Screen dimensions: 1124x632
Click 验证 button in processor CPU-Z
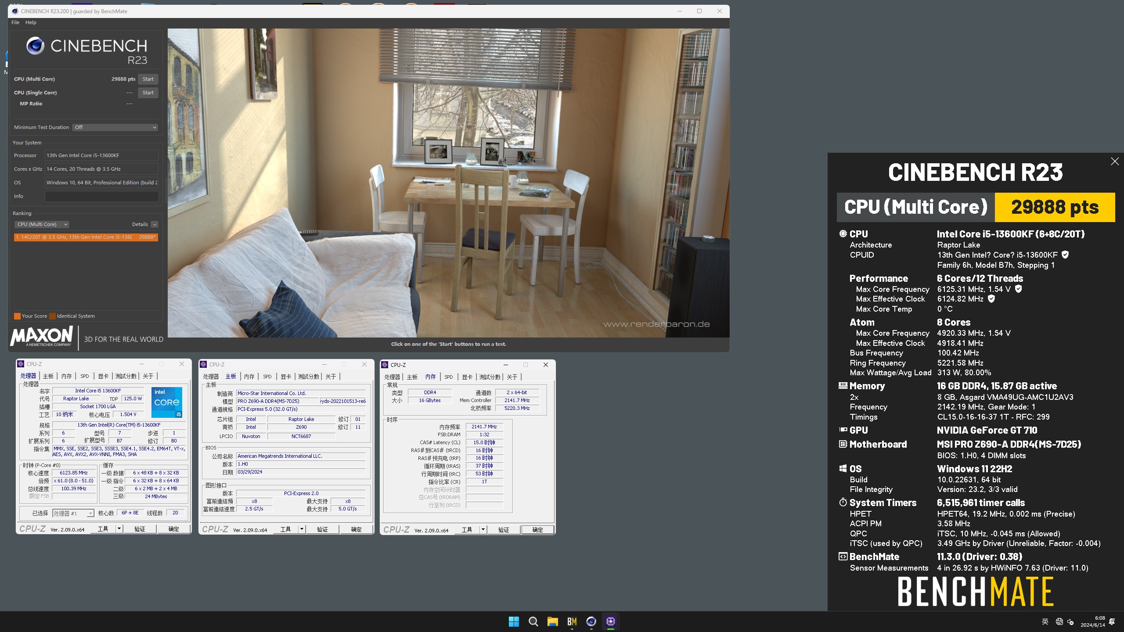point(140,529)
